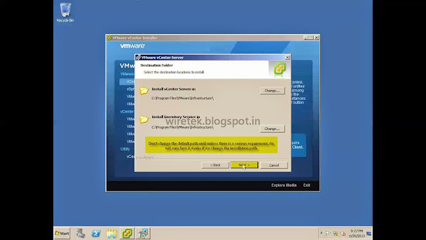
Task: Proceed with the Next > button
Action: pyautogui.click(x=244, y=165)
